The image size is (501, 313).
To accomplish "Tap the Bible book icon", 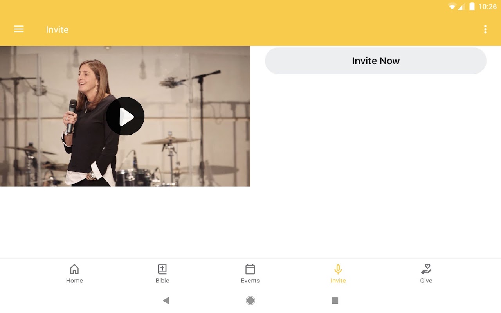I will point(162,269).
